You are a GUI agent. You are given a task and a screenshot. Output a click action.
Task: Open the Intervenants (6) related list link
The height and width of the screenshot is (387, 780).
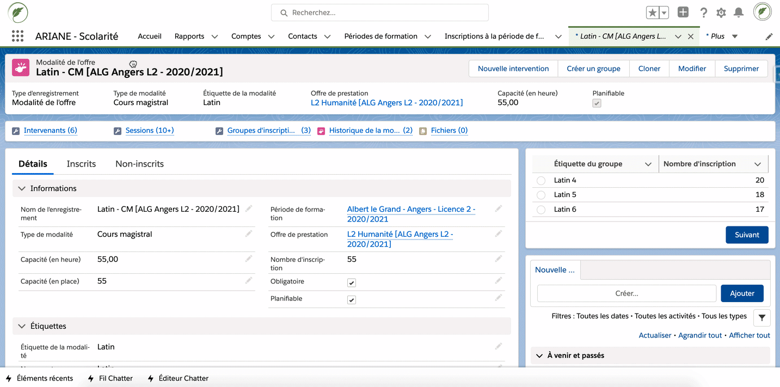[50, 131]
